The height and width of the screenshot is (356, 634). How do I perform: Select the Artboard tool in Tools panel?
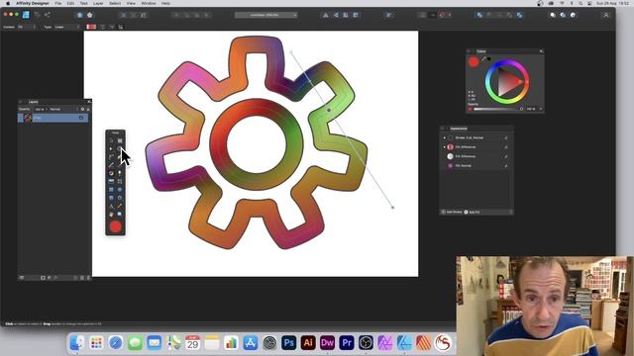coord(120,140)
